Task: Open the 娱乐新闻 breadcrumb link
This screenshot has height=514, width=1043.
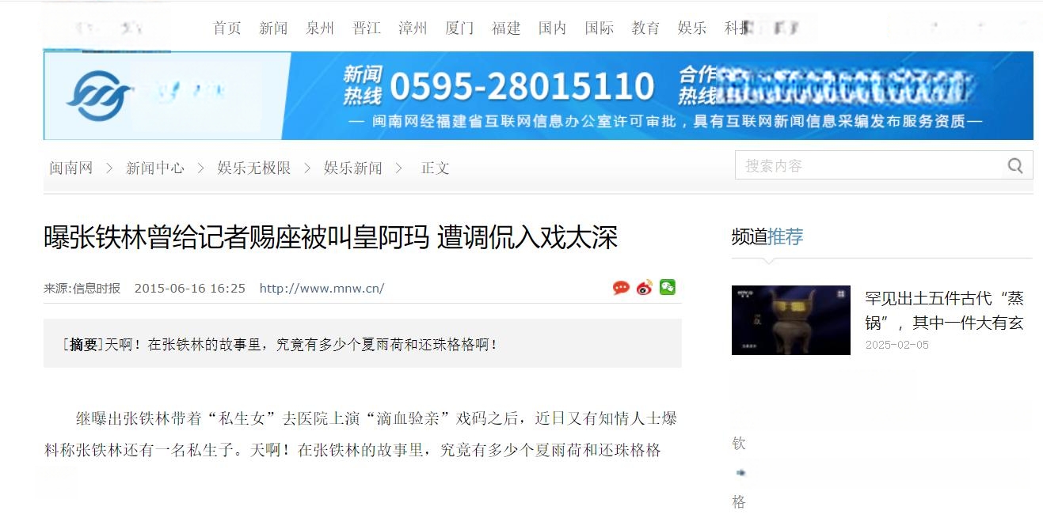Action: point(353,168)
